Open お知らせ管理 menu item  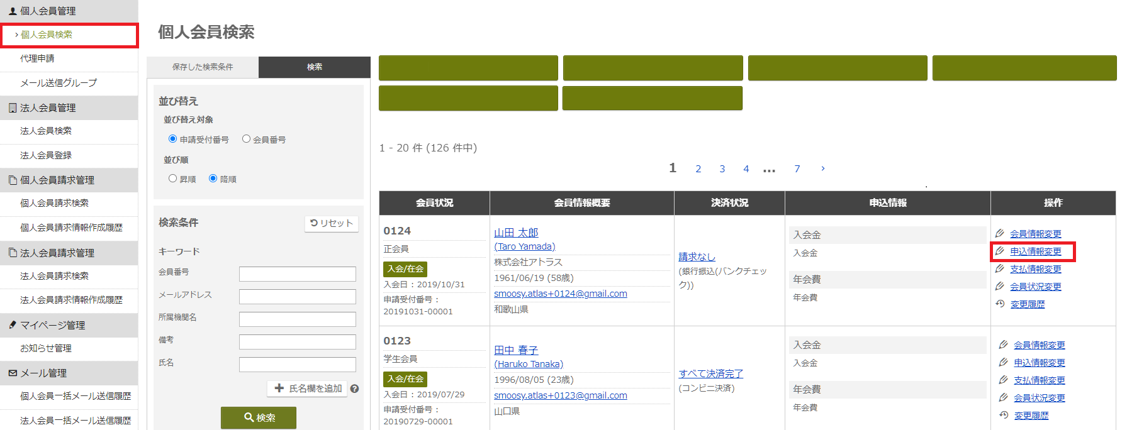click(x=46, y=348)
